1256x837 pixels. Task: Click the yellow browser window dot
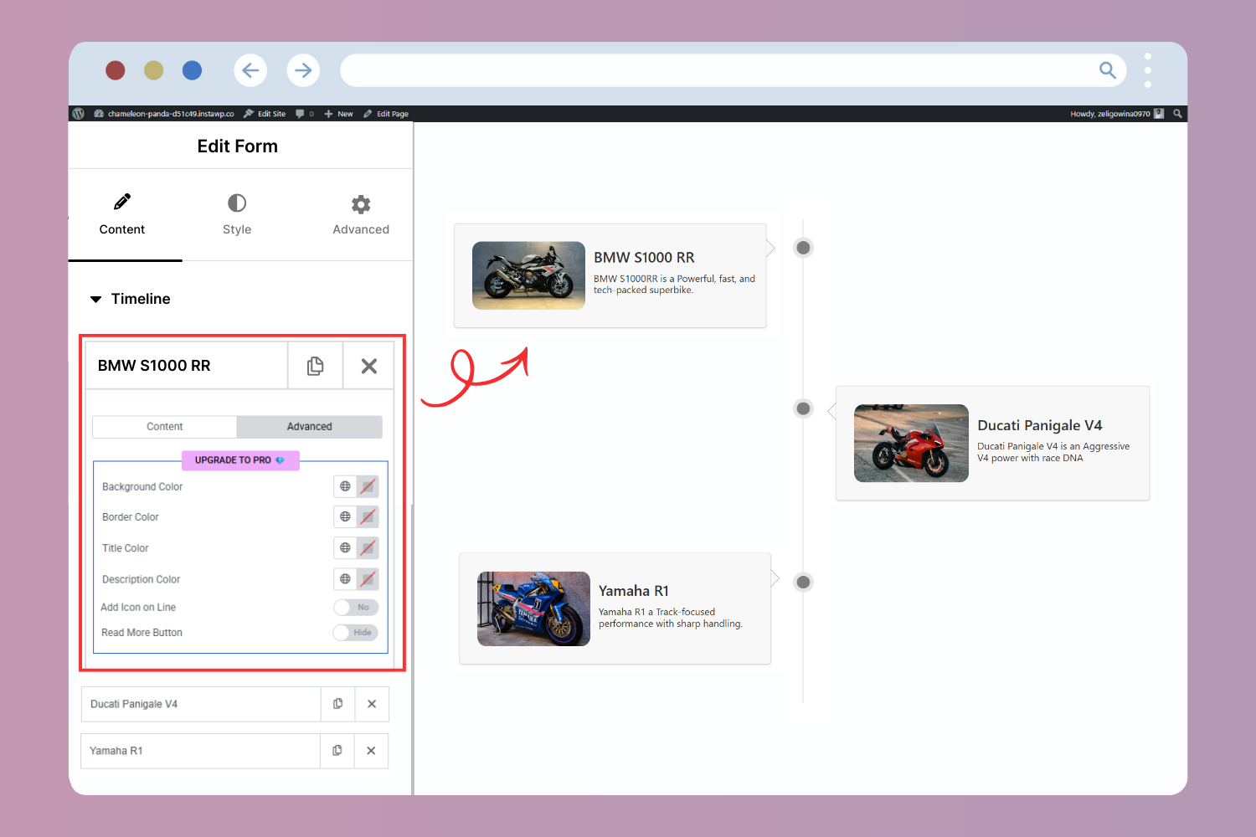click(x=153, y=70)
